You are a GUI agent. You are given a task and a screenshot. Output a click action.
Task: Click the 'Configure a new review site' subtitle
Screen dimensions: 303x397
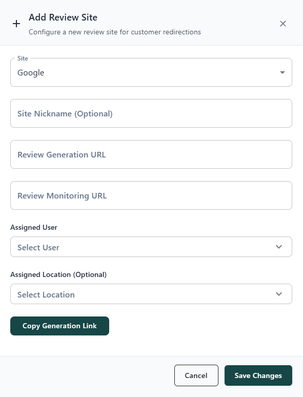click(115, 32)
